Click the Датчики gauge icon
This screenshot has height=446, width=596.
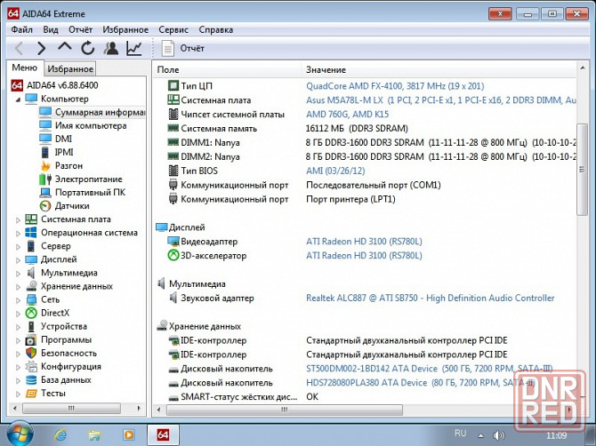(45, 206)
